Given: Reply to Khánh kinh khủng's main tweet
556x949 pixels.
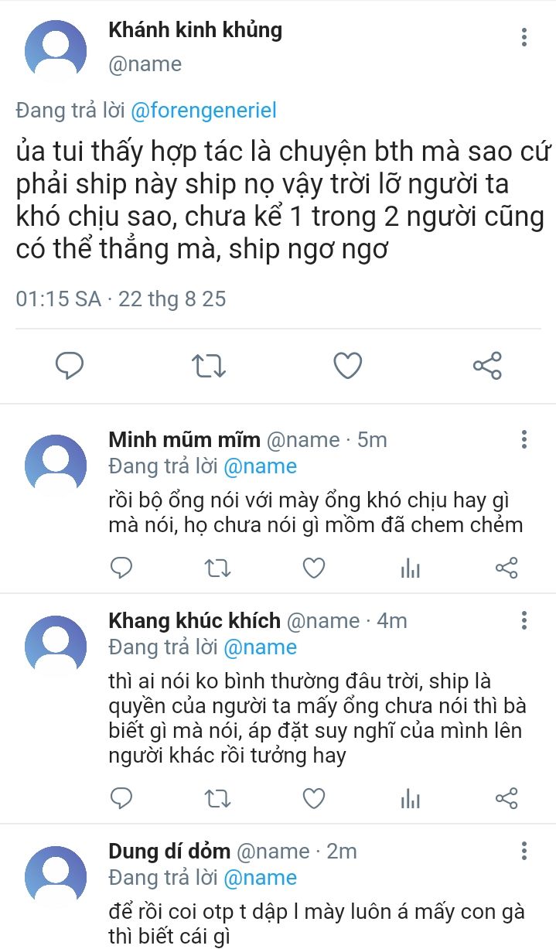Looking at the screenshot, I should pos(70,365).
